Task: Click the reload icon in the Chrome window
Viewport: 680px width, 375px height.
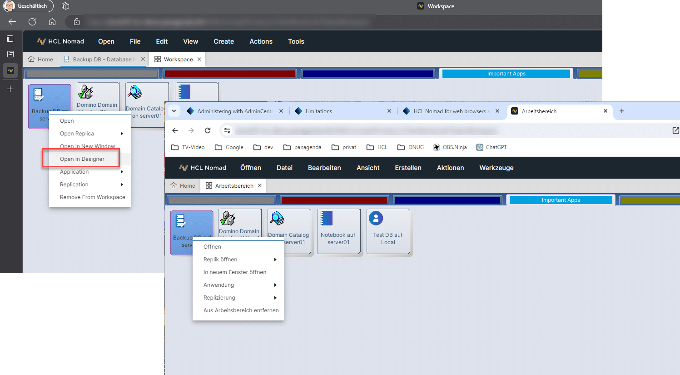Action: [208, 130]
